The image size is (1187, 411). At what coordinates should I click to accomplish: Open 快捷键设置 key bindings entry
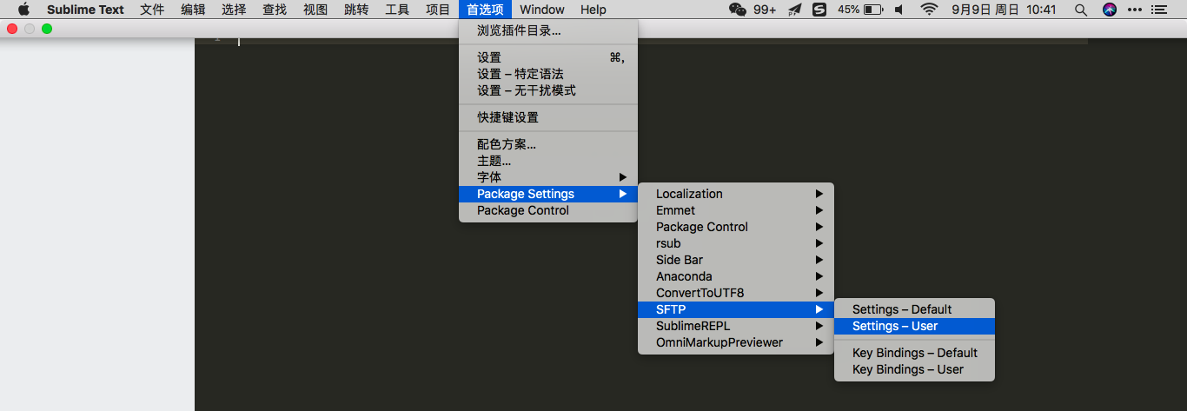click(507, 117)
